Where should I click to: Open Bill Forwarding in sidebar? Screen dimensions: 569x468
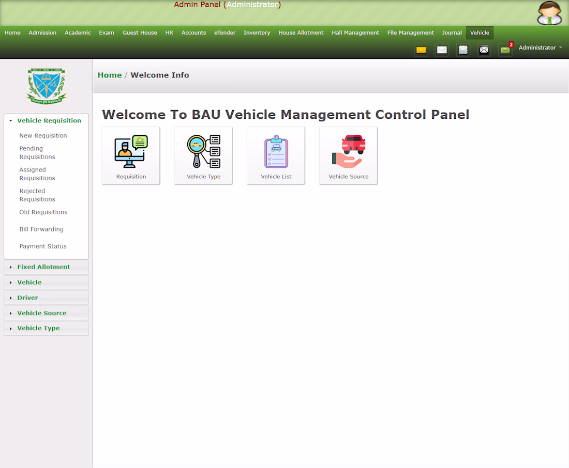[x=41, y=229]
